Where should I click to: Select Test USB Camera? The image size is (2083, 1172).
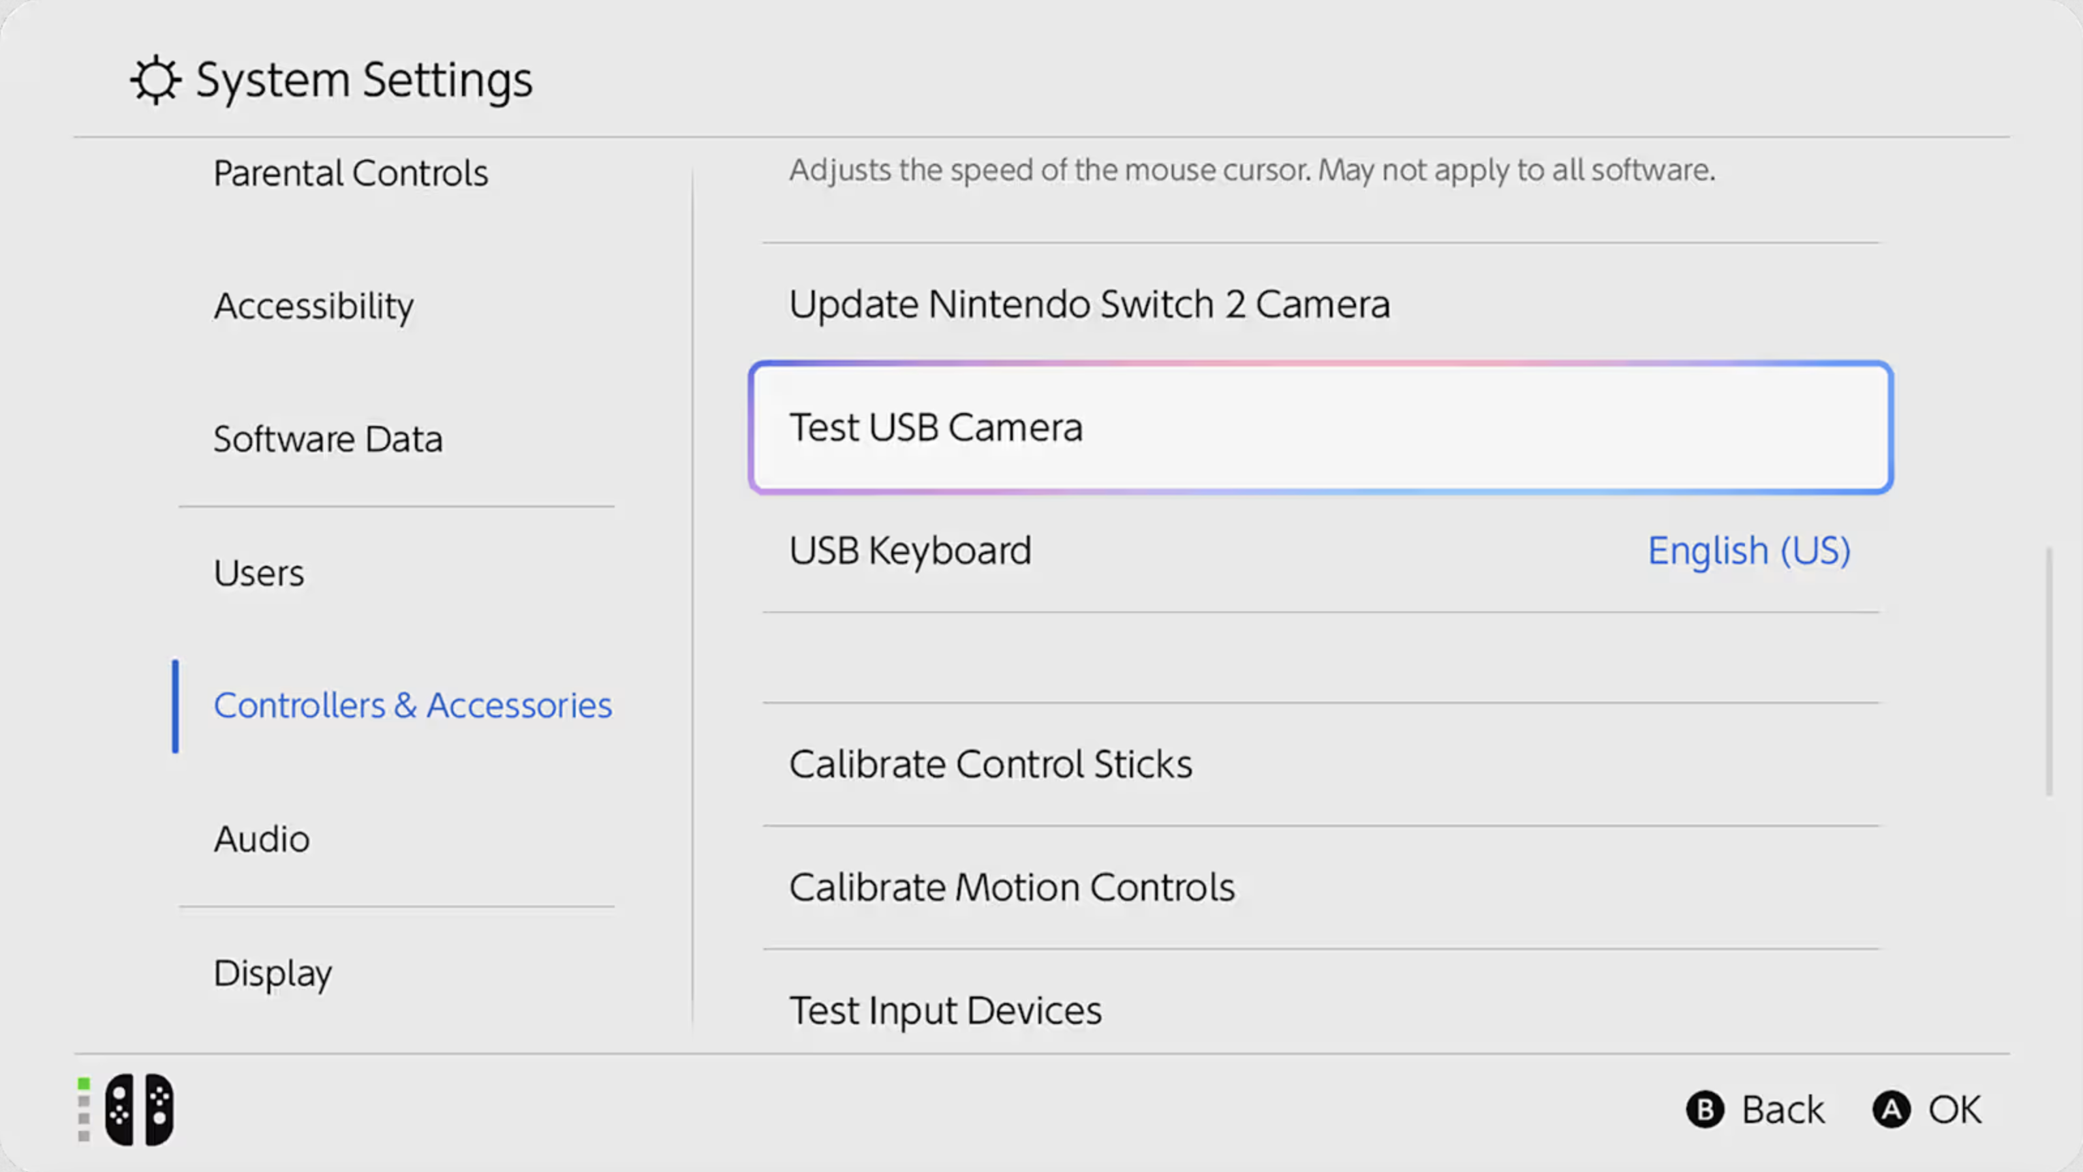pos(936,427)
